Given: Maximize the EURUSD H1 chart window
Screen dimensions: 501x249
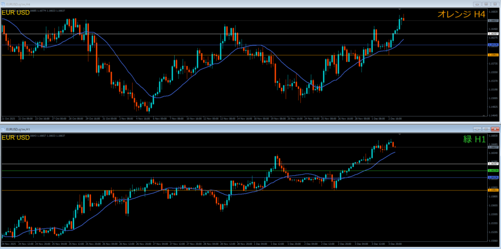Looking at the screenshot, I should (x=485, y=129).
